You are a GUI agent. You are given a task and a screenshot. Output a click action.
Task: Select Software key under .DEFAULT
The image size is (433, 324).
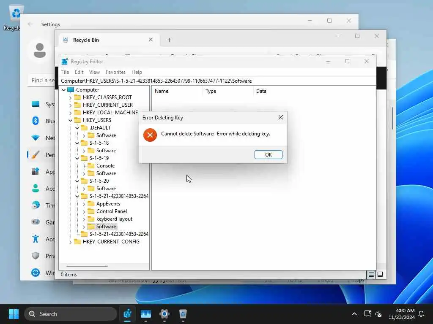click(x=106, y=135)
